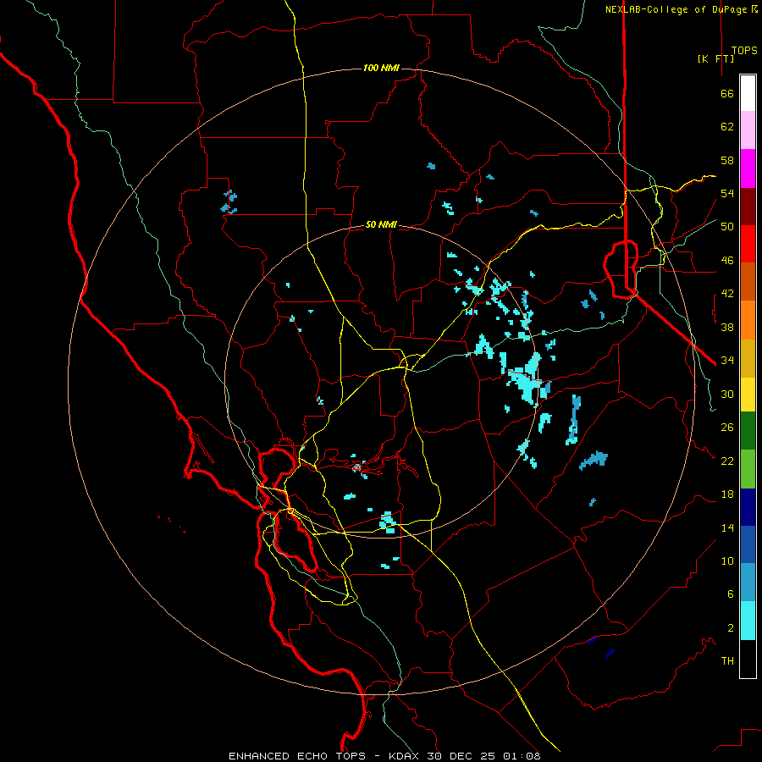Click the bright red 50 kft swatch
The image size is (762, 762).
(748, 244)
